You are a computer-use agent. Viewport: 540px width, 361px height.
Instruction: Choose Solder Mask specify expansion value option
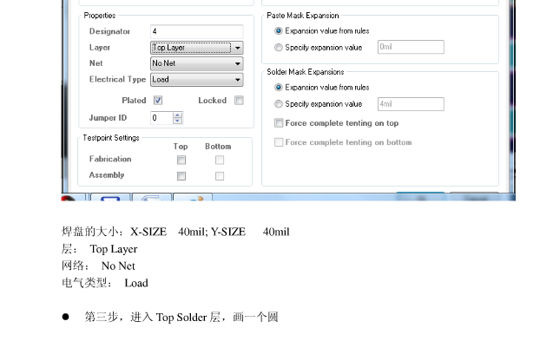[279, 104]
